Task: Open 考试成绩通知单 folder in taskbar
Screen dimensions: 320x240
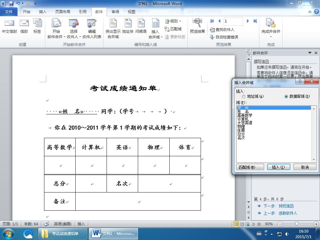Action: click(x=63, y=234)
